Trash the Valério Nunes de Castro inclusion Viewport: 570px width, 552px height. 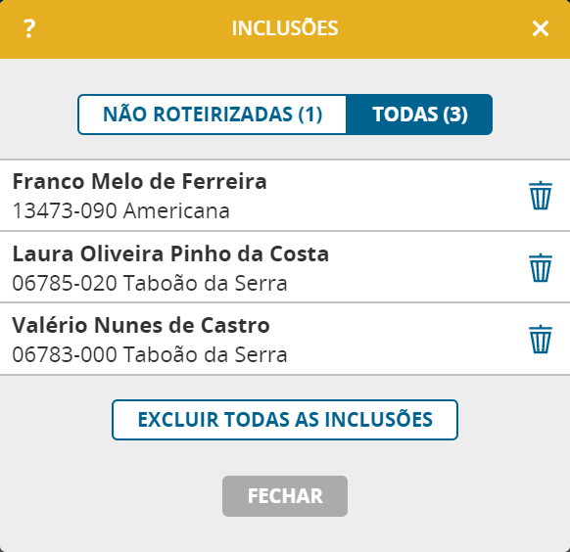pos(541,339)
